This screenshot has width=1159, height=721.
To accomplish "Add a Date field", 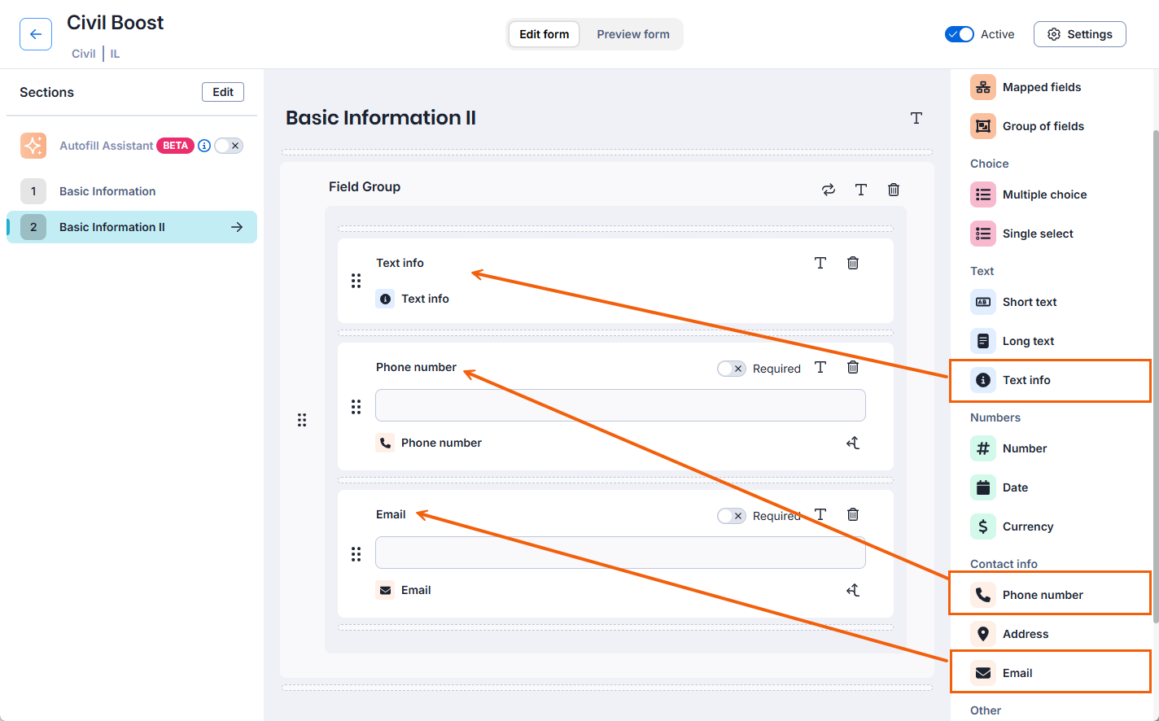I will click(x=999, y=487).
